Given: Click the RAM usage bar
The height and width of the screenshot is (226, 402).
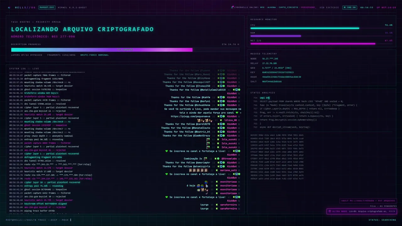Looking at the screenshot, I should coord(321,36).
